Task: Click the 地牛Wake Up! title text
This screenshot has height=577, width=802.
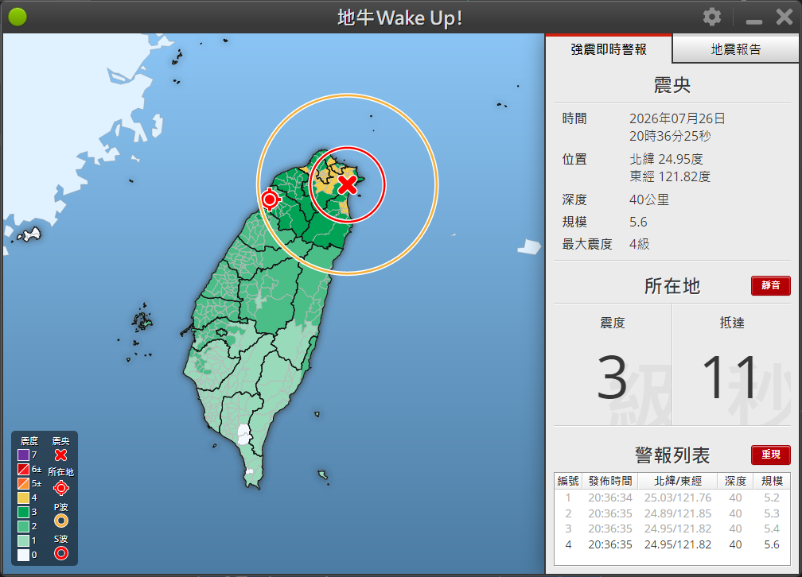Action: [x=400, y=18]
